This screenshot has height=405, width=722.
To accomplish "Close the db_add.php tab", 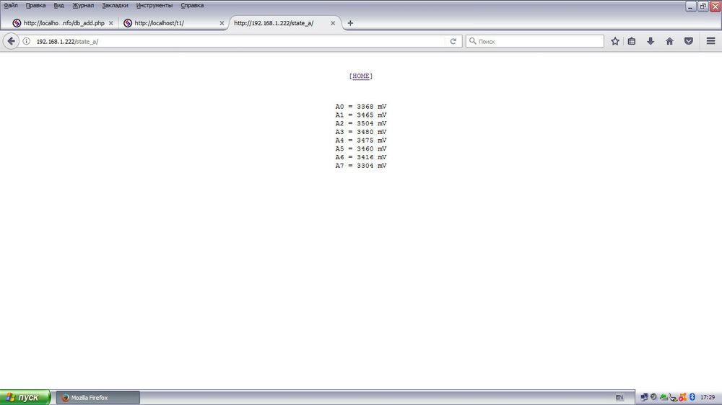I will (111, 23).
